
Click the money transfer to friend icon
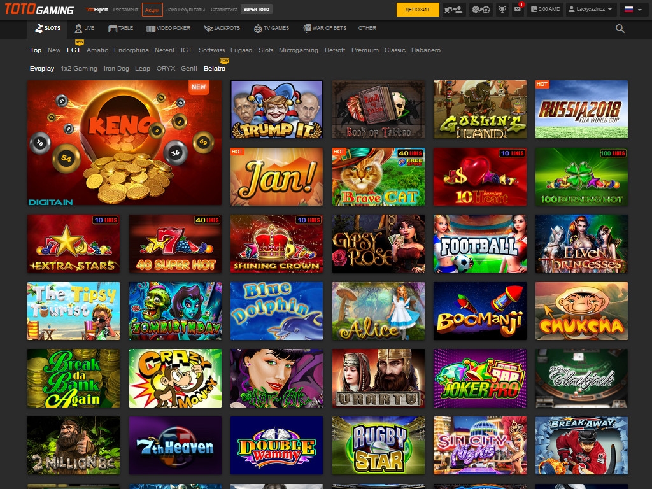[454, 10]
